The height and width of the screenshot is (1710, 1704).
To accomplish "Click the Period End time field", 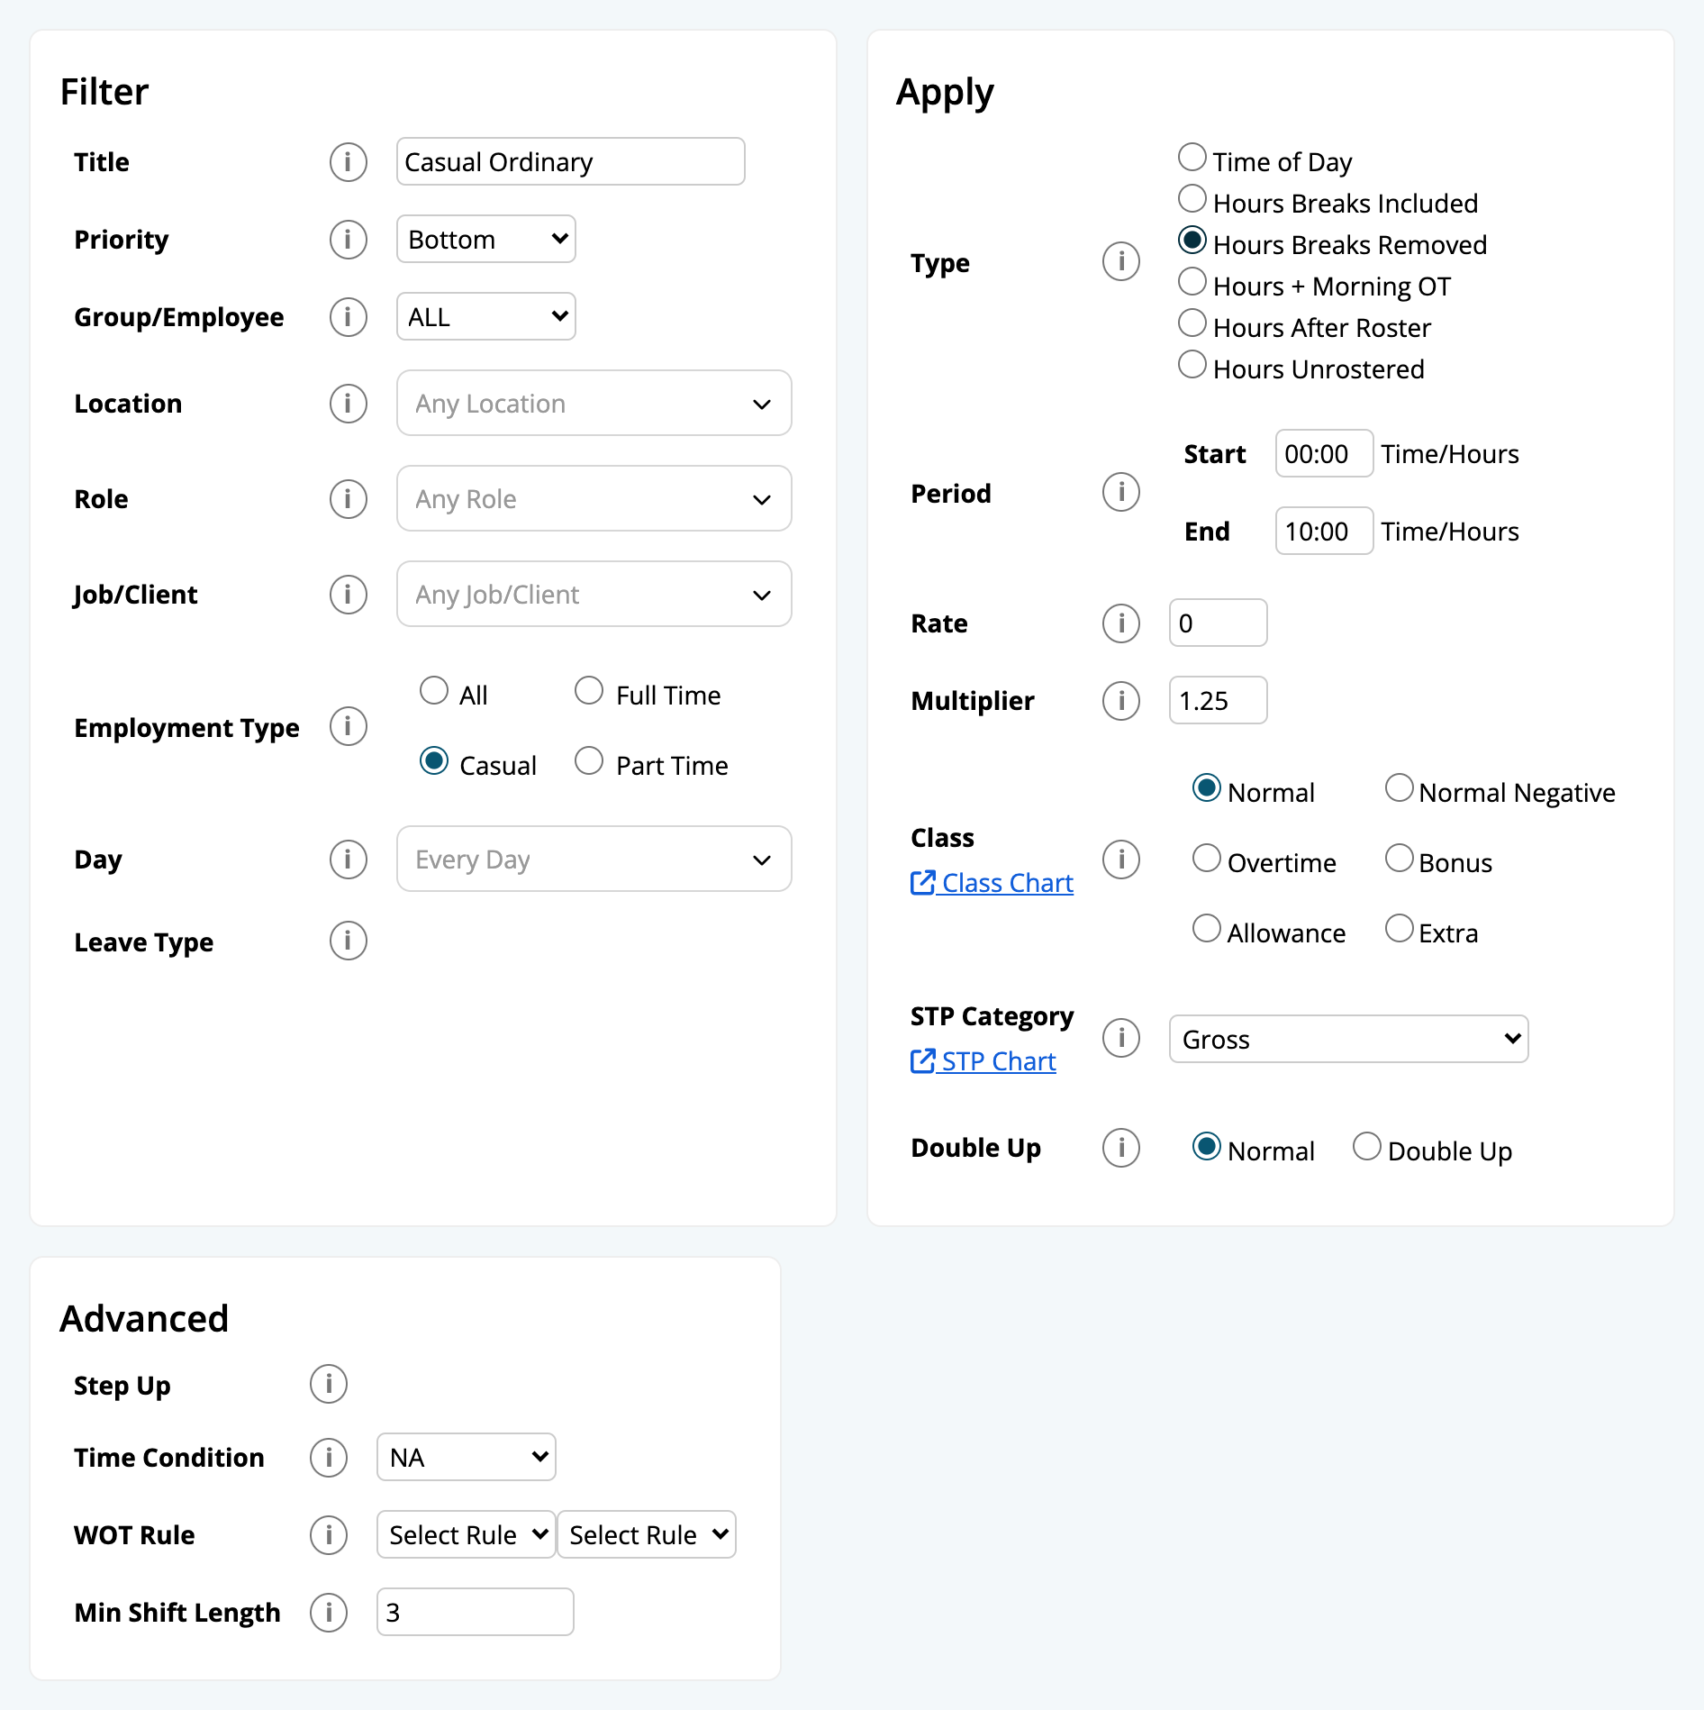I will [x=1325, y=532].
